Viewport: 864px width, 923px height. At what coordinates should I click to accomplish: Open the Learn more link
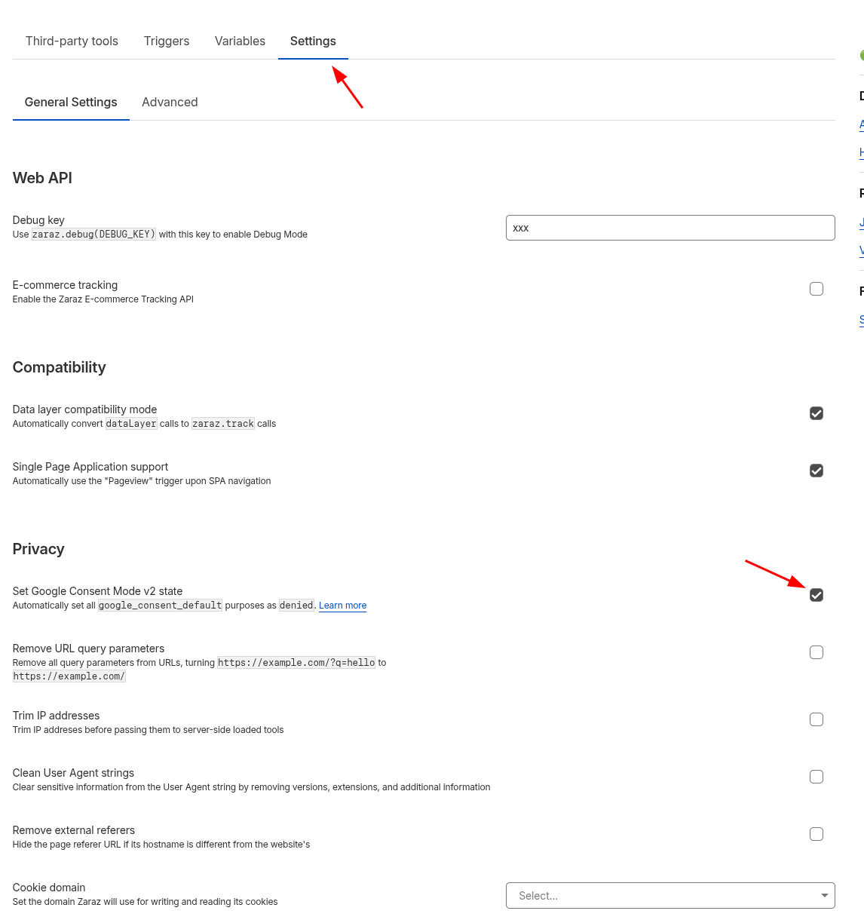342,606
